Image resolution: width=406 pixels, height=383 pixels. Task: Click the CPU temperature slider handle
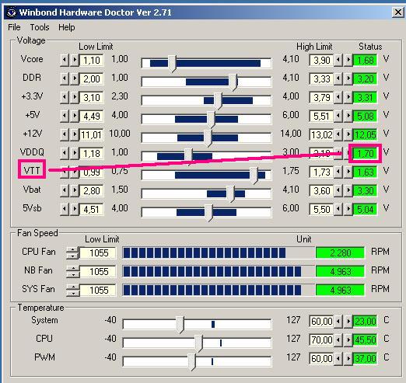tap(198, 343)
